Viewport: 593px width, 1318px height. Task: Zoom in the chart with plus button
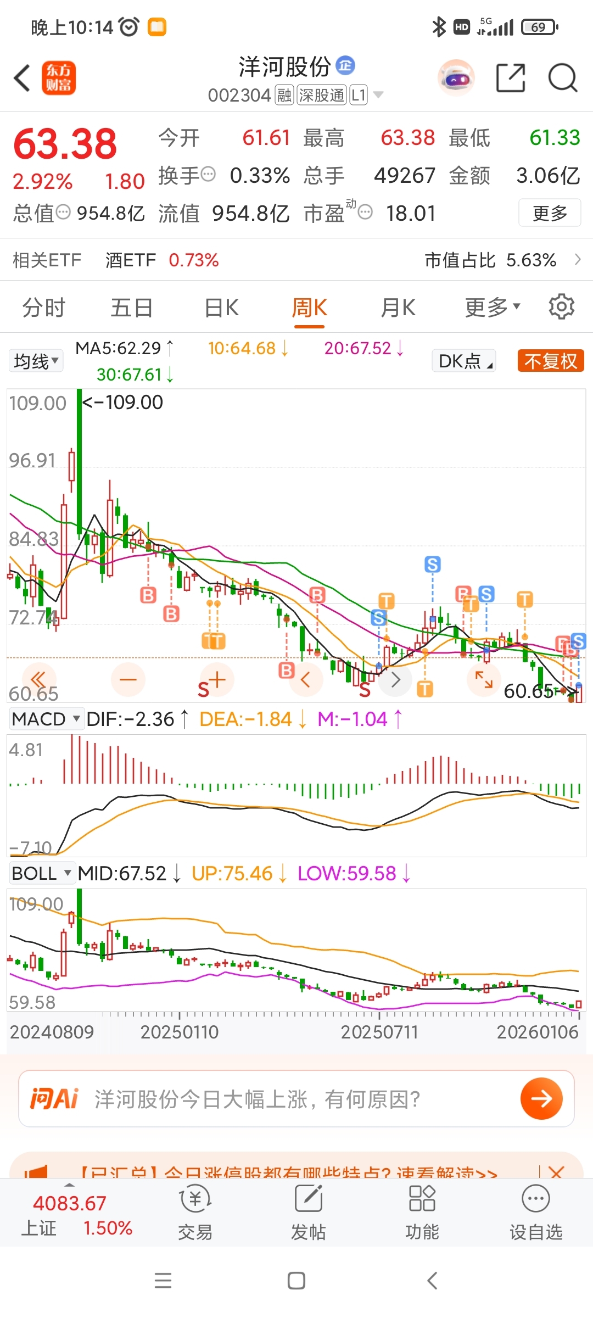[217, 680]
